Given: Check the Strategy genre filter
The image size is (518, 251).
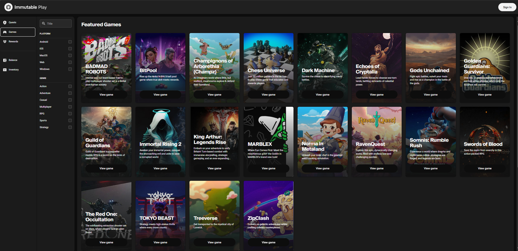Looking at the screenshot, I should tap(70, 127).
